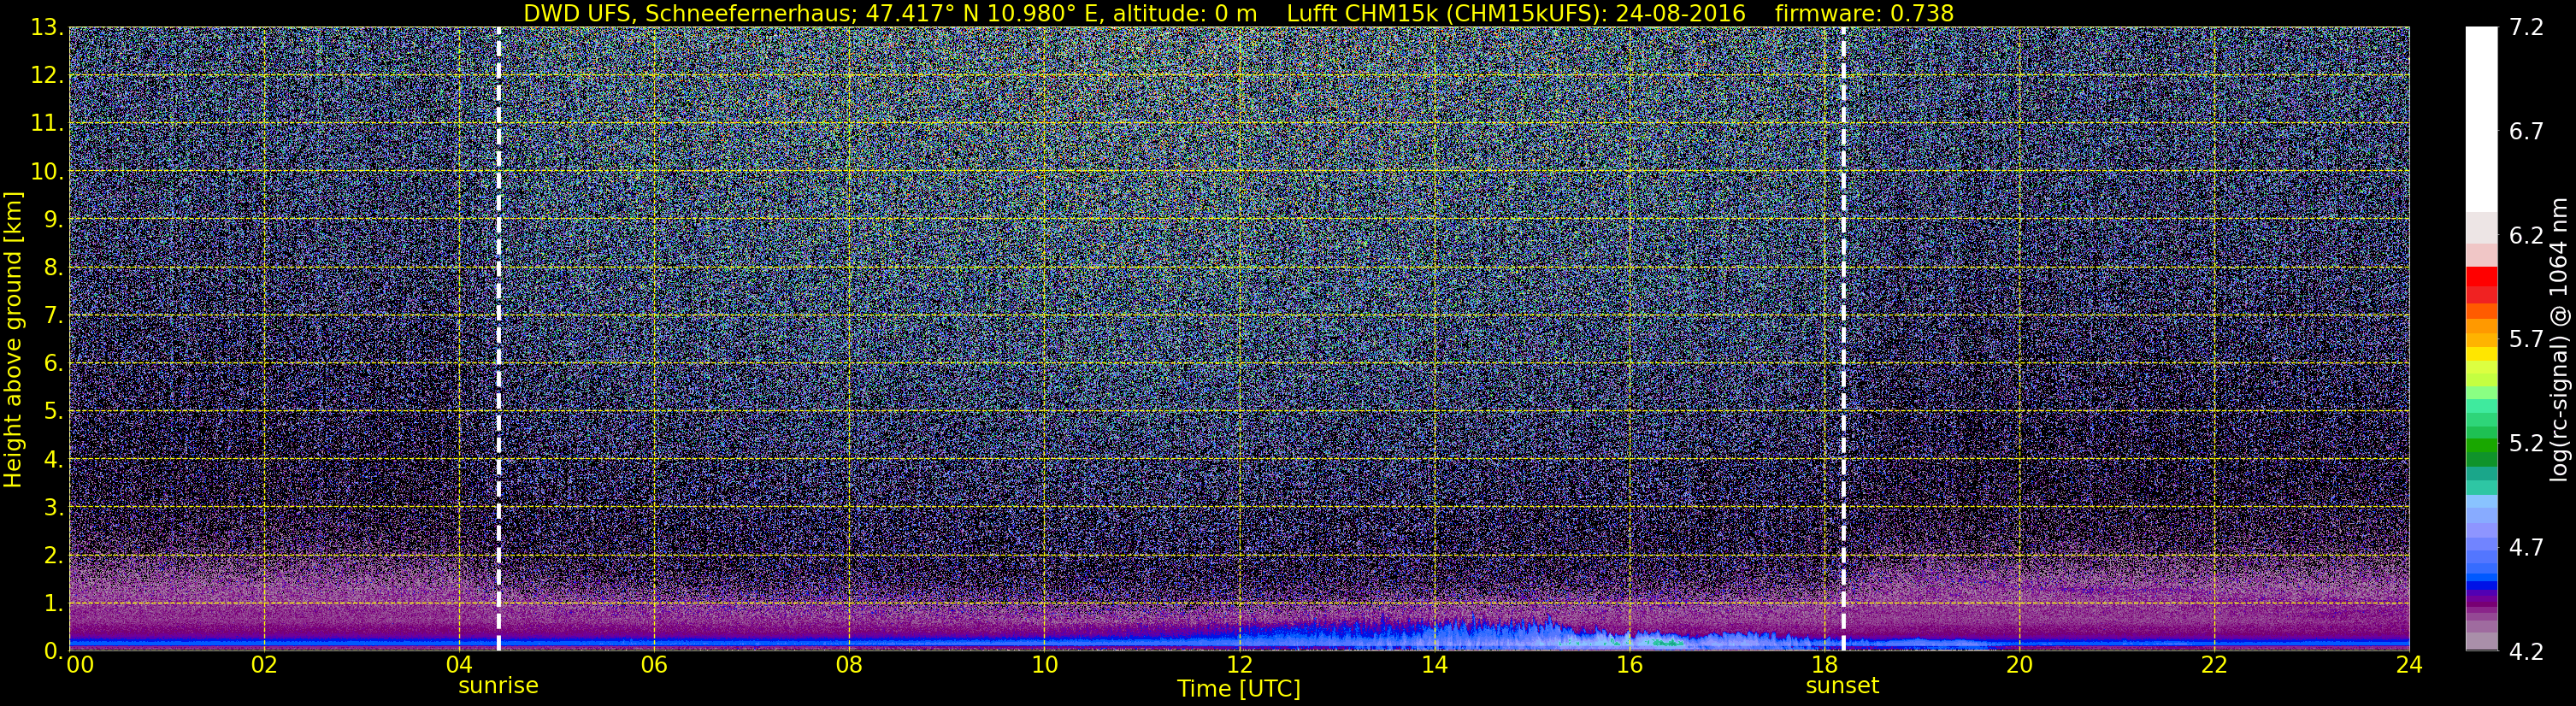The width and height of the screenshot is (2576, 706).
Task: Click the time tick label '22'
Action: coord(2214,665)
